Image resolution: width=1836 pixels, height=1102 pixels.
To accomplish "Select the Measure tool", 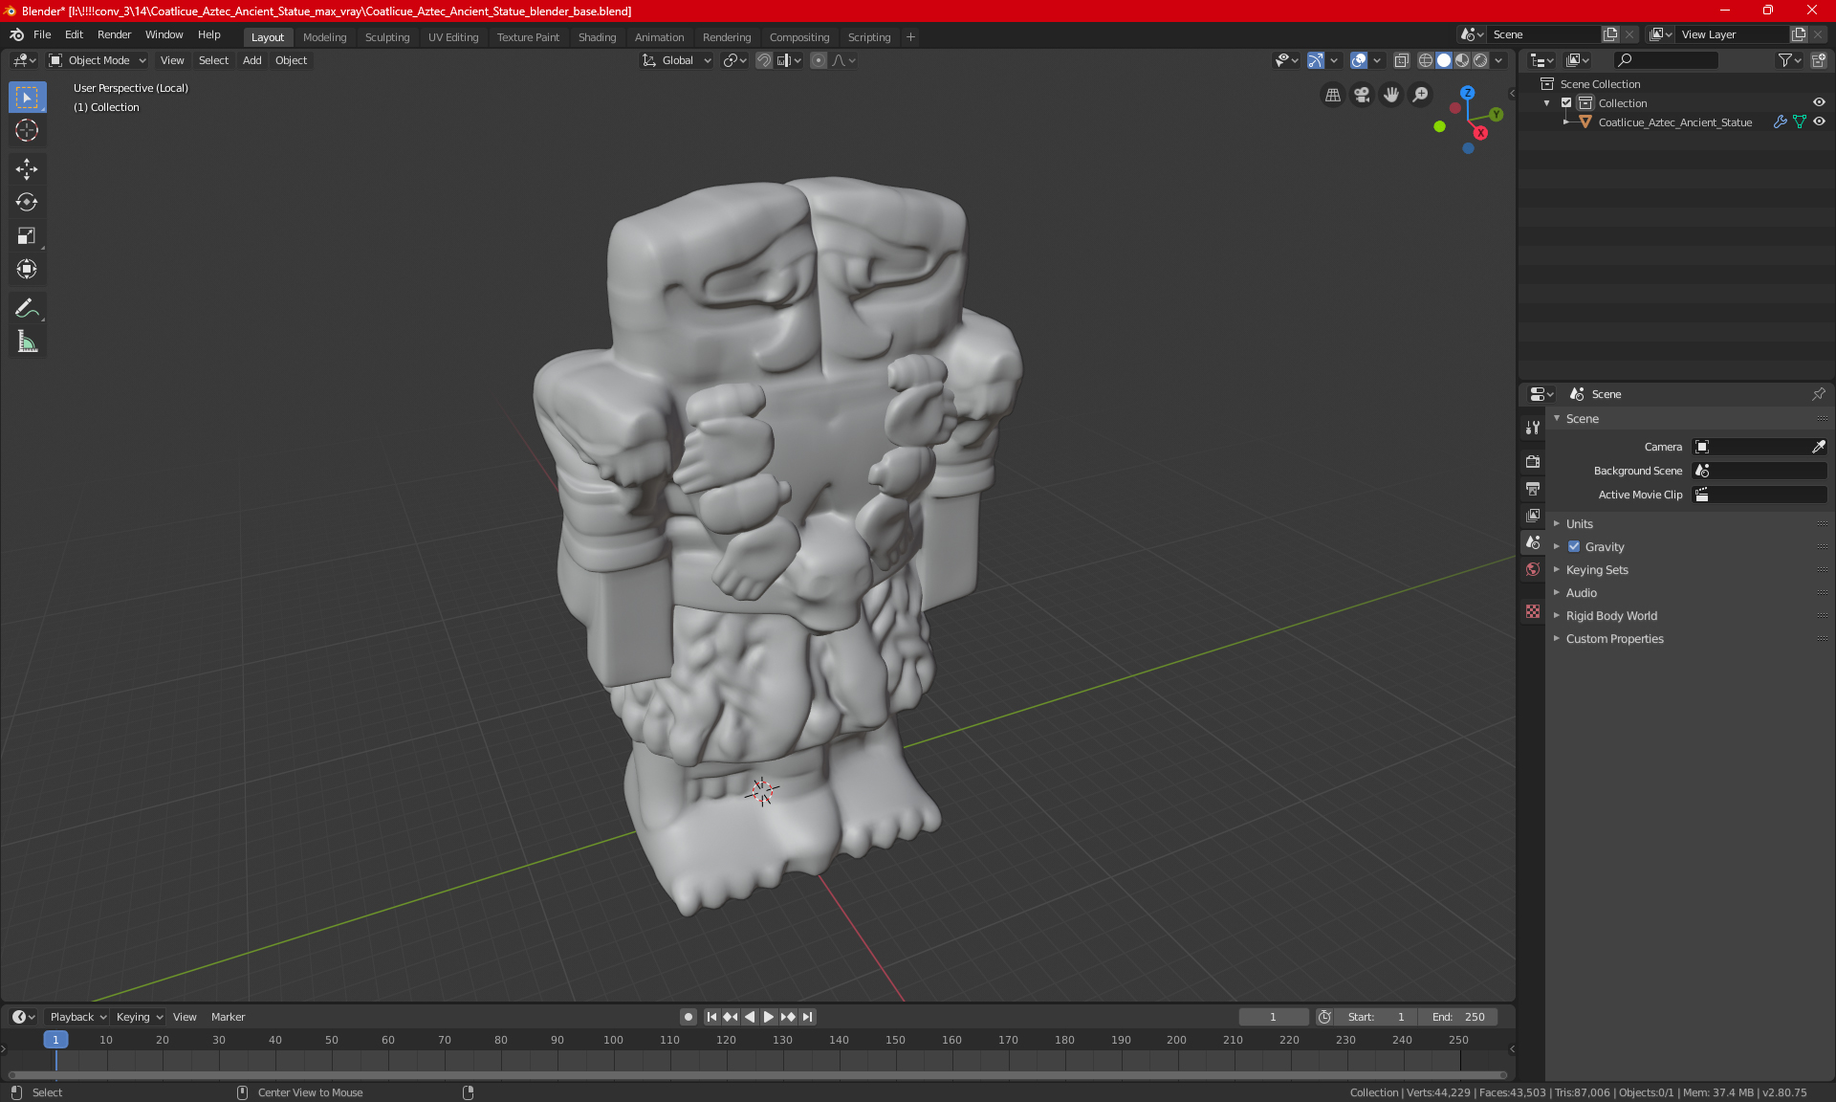I will click(27, 342).
